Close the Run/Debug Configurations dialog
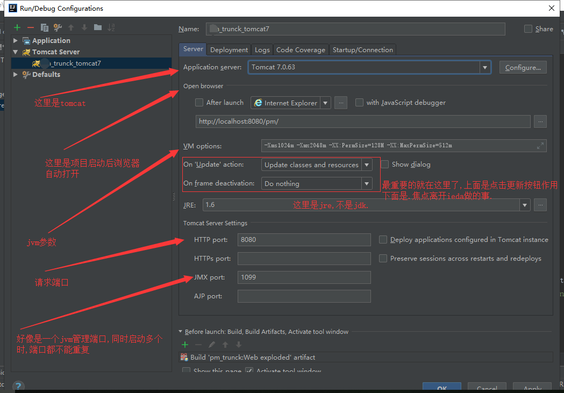This screenshot has width=564, height=393. point(552,8)
